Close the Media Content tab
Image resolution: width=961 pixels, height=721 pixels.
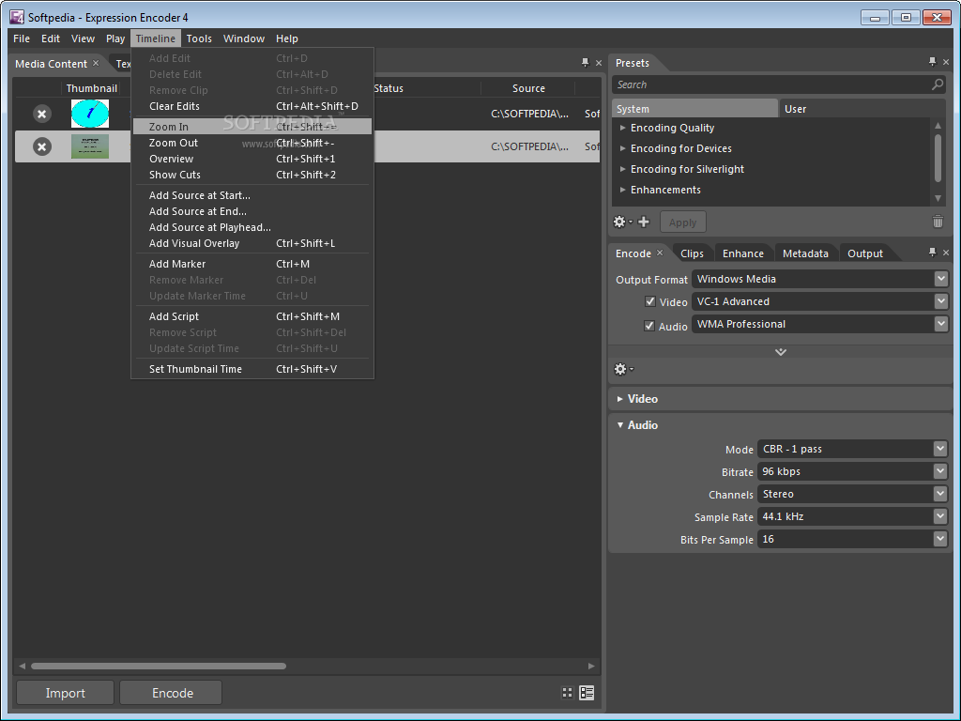click(x=96, y=63)
